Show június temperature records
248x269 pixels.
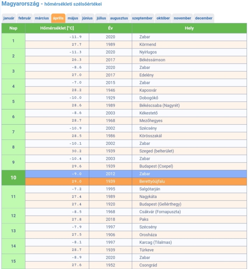click(x=87, y=18)
